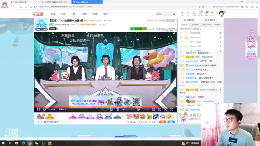Bookmark page with star icon in address bar
This screenshot has width=260, height=146.
pos(203,7)
